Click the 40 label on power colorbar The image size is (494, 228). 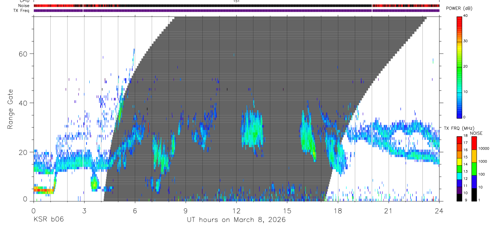click(465, 16)
